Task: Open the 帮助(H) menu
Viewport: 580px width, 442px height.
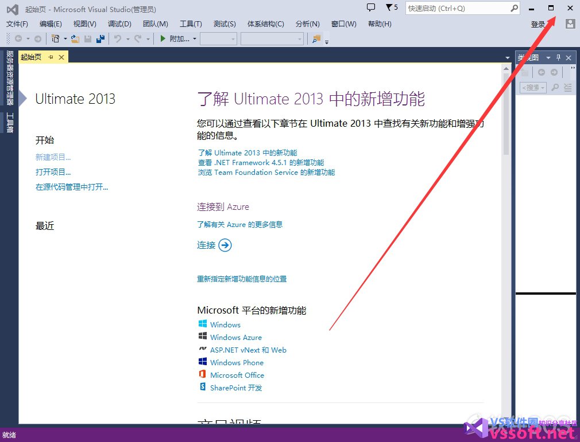Action: click(380, 24)
